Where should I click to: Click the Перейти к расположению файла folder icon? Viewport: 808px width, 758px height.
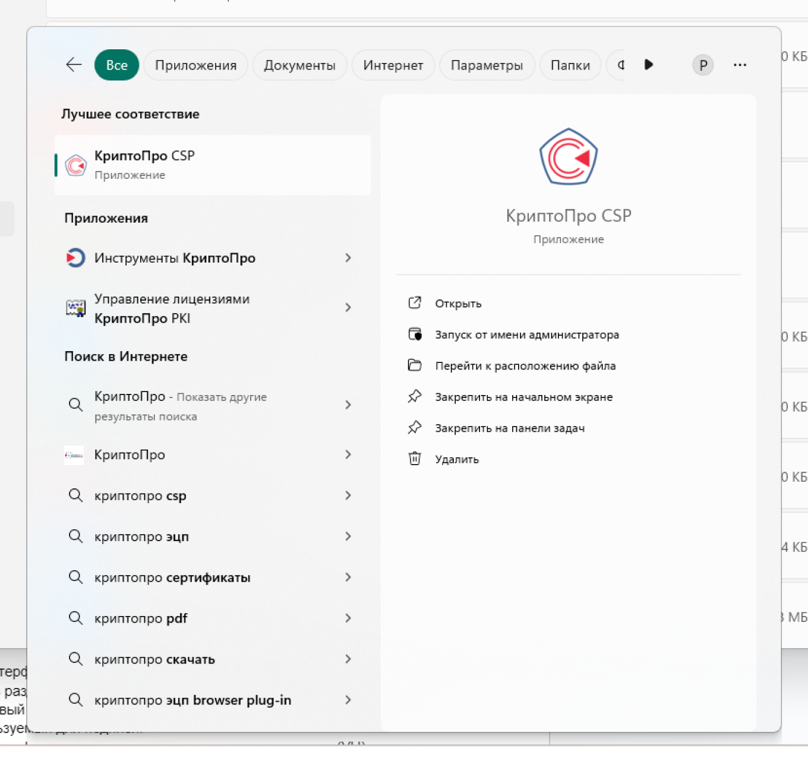(415, 365)
